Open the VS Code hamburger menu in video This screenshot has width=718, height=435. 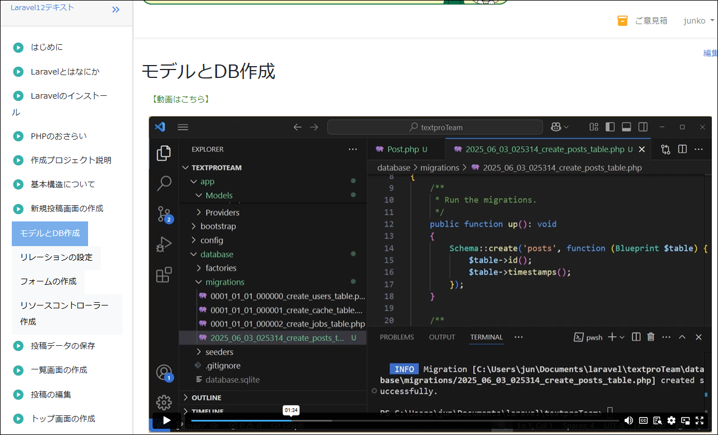pyautogui.click(x=183, y=127)
